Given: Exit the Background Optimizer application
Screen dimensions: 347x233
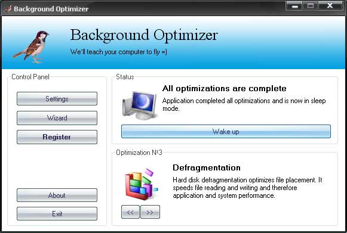Looking at the screenshot, I should coord(57,213).
